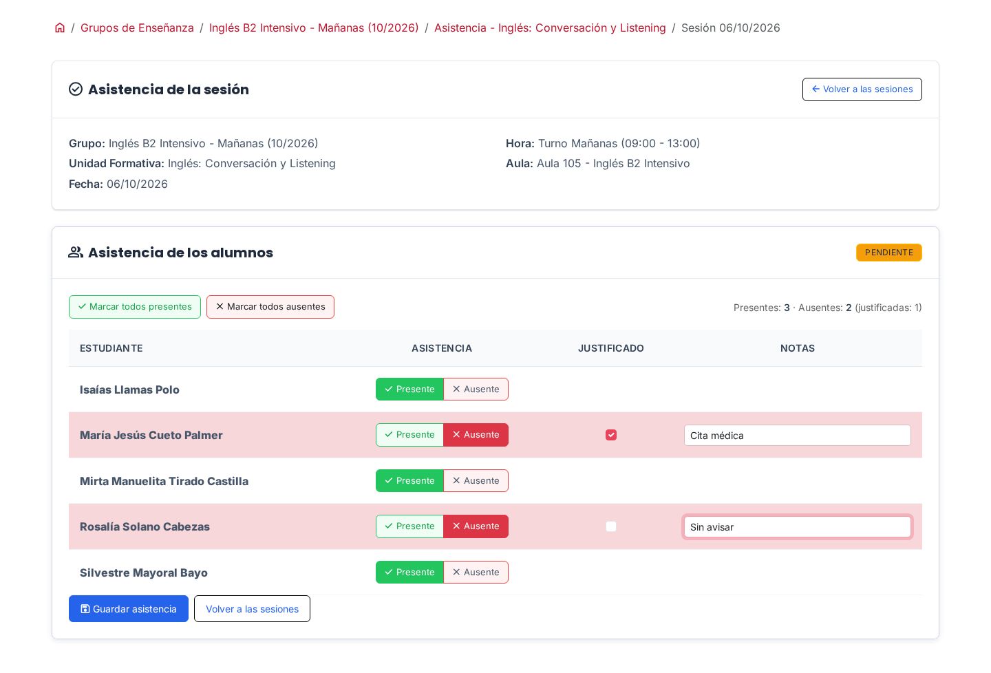Mark Silvestre Mayoral Bayo as Presente
Image resolution: width=991 pixels, height=673 pixels.
(409, 573)
